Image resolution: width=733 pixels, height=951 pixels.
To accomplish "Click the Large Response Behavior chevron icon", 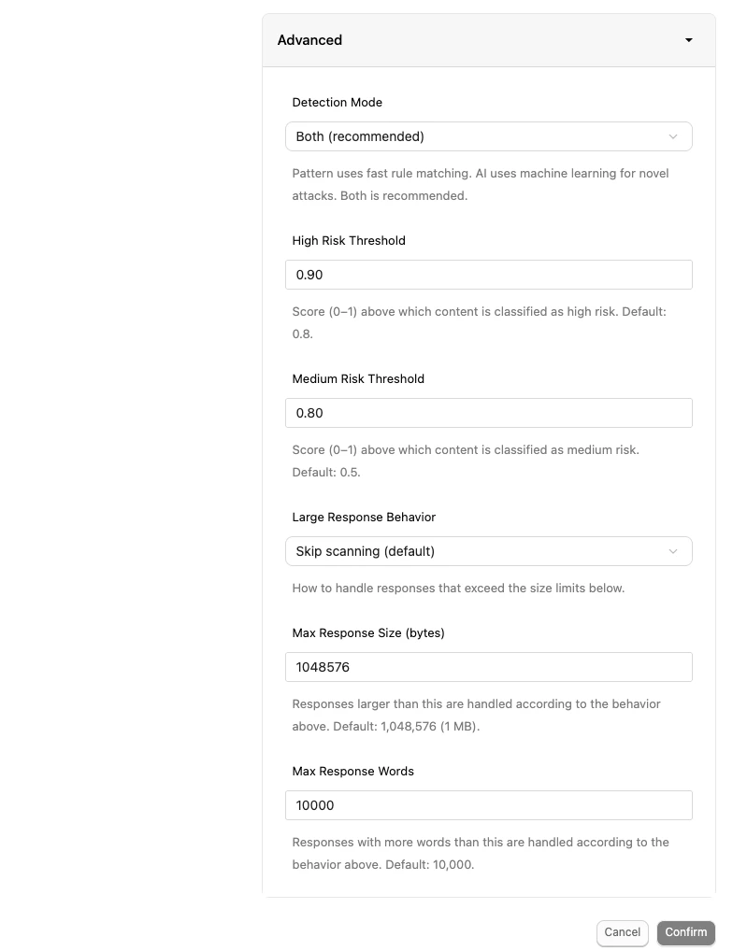I will pyautogui.click(x=672, y=551).
